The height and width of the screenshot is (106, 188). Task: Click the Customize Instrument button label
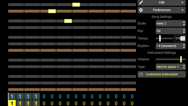162,74
